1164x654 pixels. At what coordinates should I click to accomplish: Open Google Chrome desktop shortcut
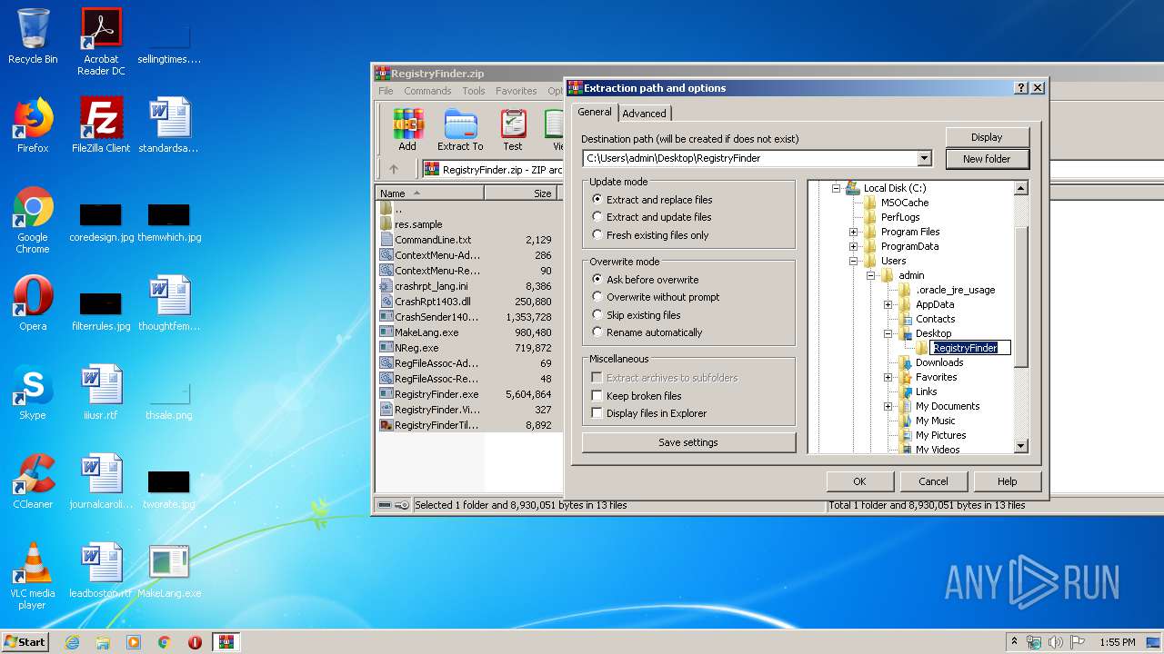[33, 221]
